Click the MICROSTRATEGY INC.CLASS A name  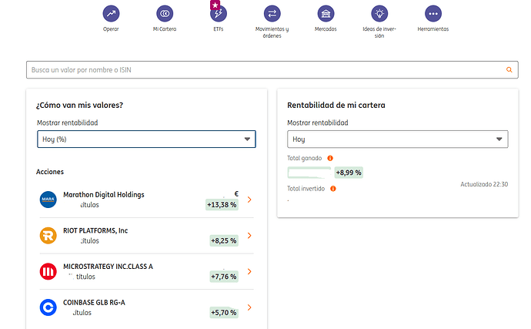pyautogui.click(x=108, y=267)
